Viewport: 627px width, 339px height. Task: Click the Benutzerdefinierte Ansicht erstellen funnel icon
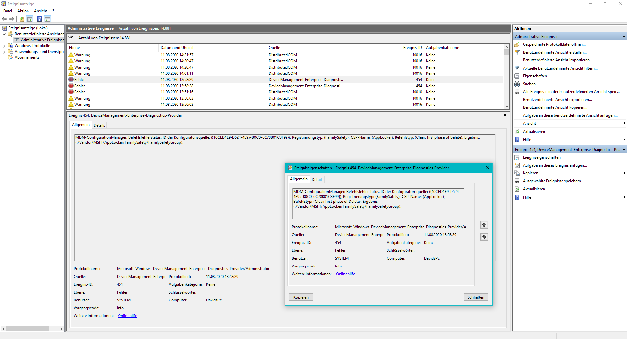tap(517, 52)
